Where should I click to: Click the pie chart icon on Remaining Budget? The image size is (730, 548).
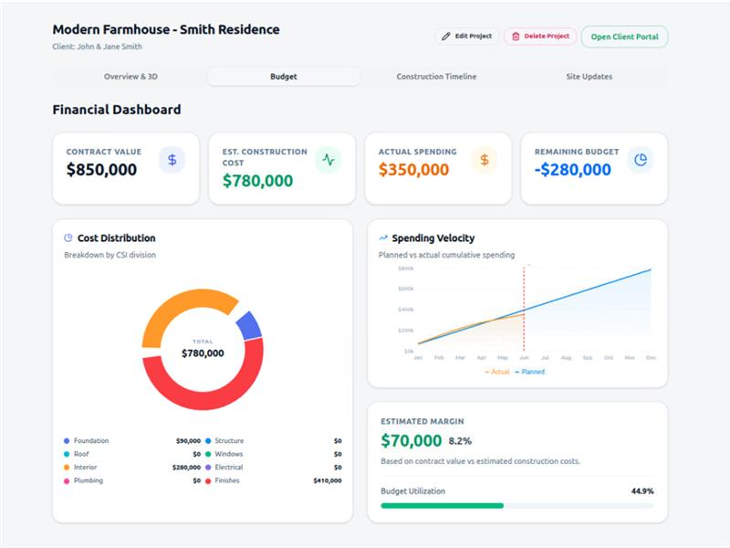(x=641, y=160)
